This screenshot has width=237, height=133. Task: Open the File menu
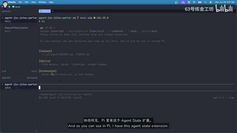coord(20,2)
